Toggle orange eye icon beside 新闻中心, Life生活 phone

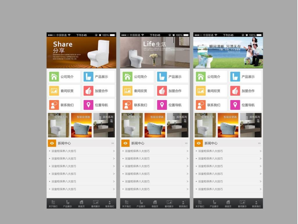click(125, 143)
